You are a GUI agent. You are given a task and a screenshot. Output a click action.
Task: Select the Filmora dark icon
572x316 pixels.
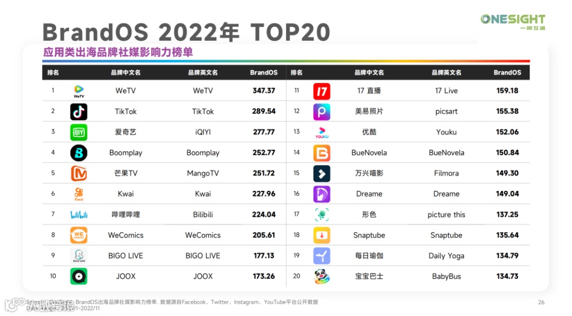[x=322, y=174]
